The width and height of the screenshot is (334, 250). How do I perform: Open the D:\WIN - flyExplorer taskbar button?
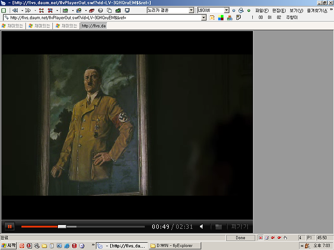[x=175, y=246]
